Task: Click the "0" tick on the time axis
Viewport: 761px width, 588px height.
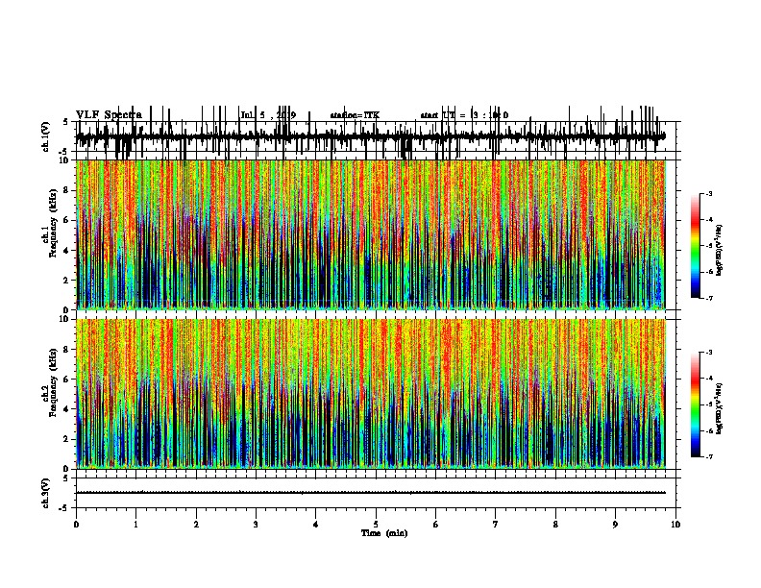Action: pyautogui.click(x=76, y=525)
